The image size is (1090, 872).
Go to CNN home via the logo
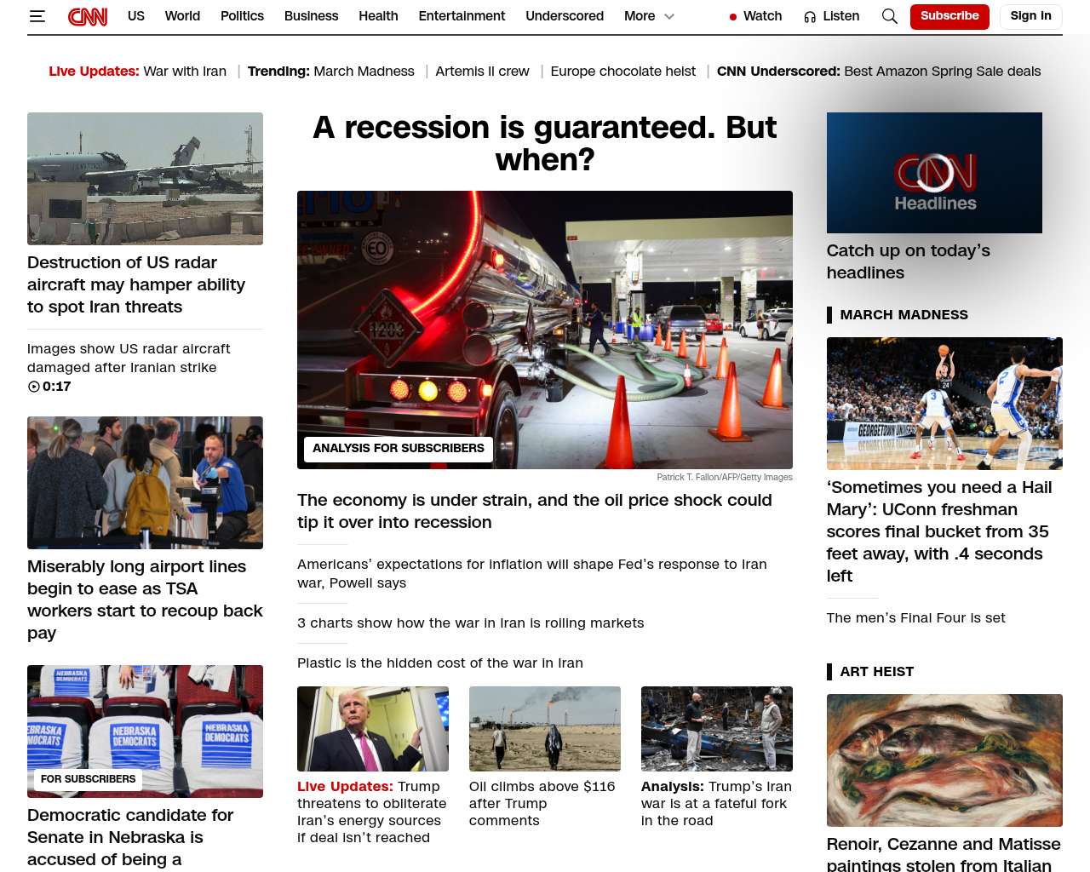click(x=88, y=16)
